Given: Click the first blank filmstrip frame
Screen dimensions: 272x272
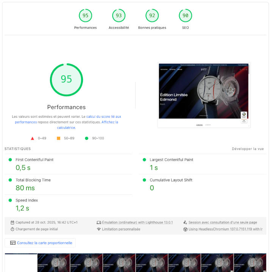Looking at the screenshot, I should coord(21,263).
